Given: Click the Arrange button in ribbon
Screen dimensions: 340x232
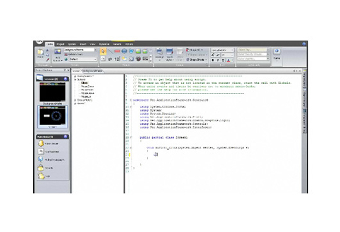Looking at the screenshot, I should (159, 54).
